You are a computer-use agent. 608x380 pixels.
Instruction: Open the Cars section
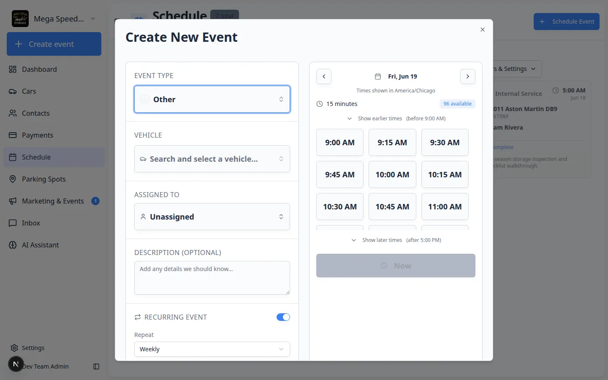tap(54, 91)
